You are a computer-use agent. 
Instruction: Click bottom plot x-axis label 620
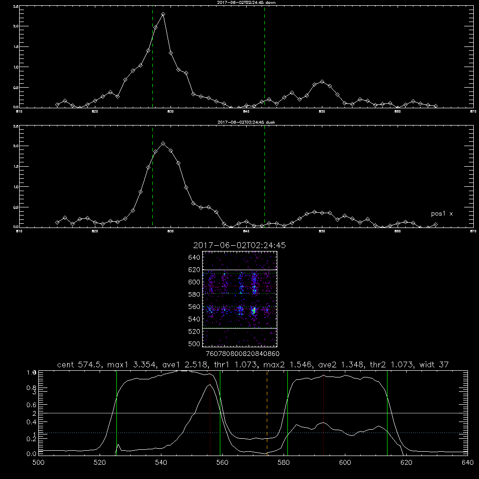(x=406, y=463)
